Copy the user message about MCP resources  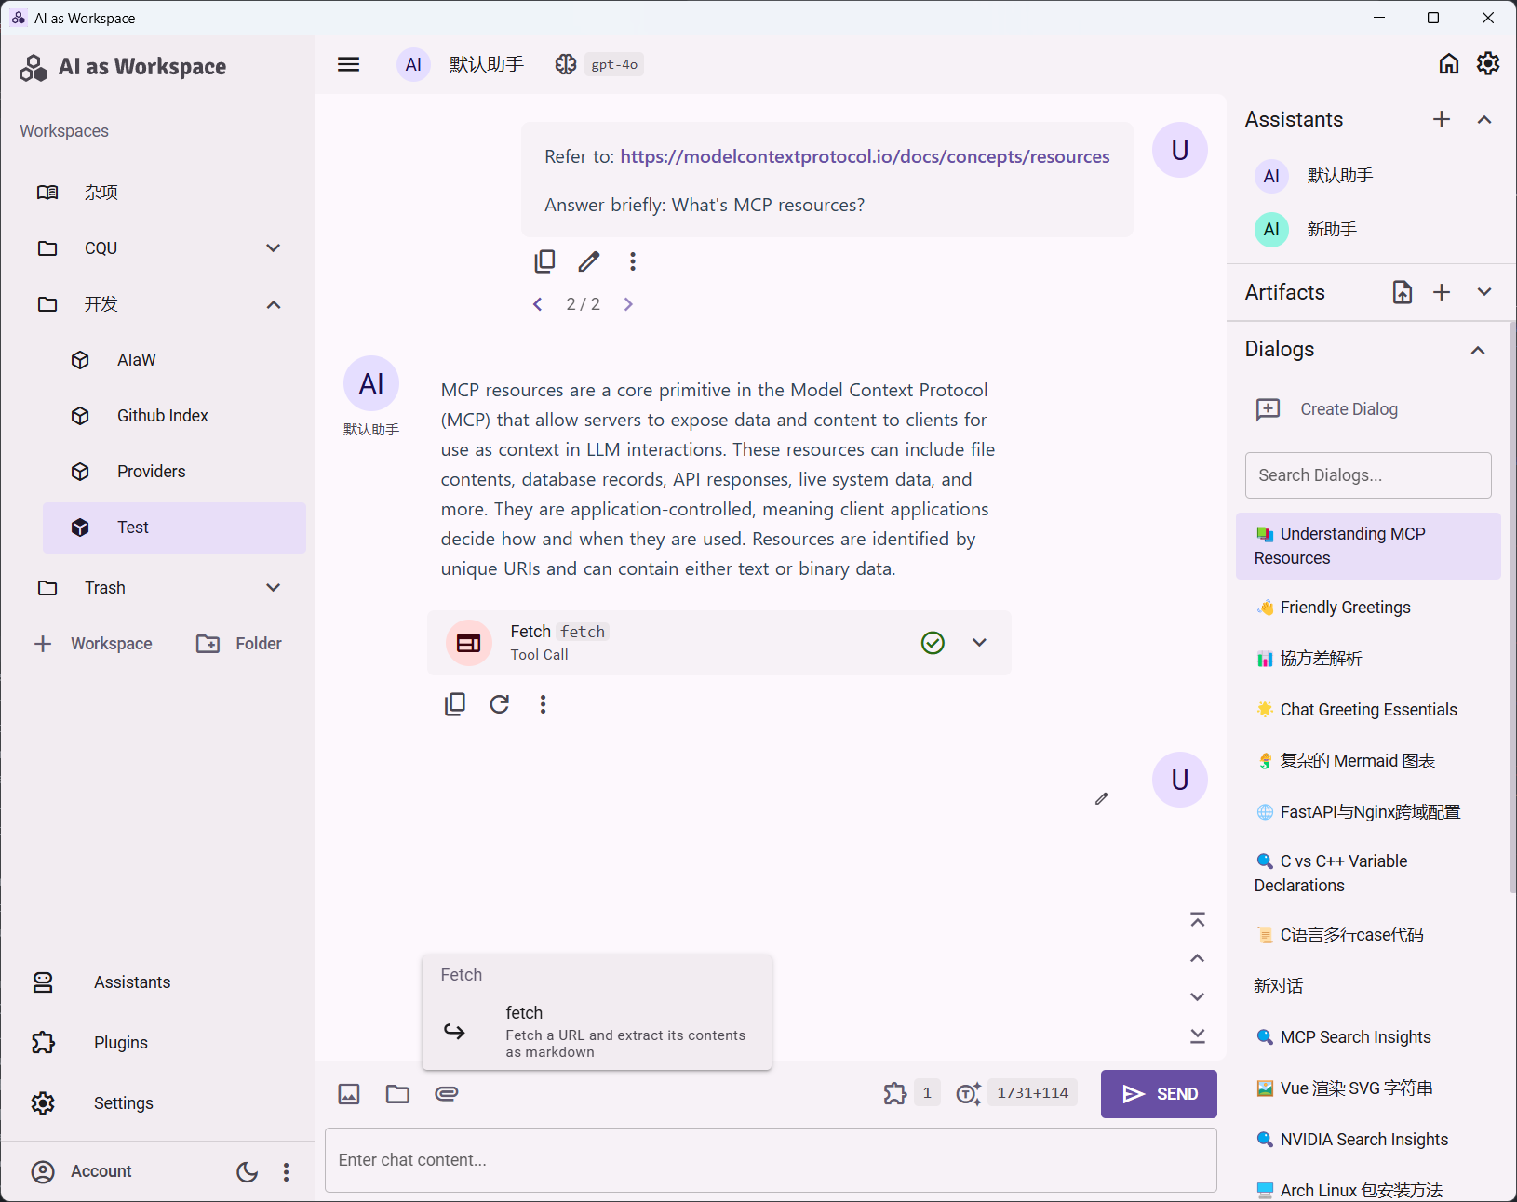pos(544,261)
